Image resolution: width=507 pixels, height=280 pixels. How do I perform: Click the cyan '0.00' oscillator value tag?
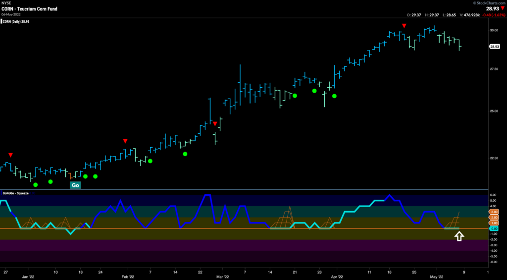tap(495, 228)
